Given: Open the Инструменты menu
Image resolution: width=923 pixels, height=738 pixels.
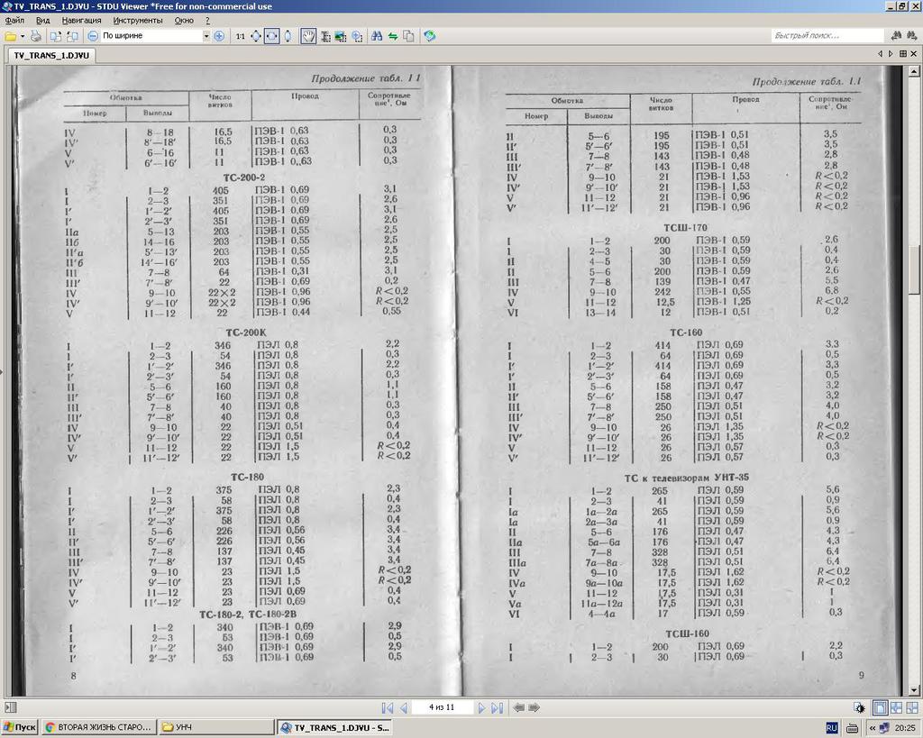Looking at the screenshot, I should pos(138,20).
